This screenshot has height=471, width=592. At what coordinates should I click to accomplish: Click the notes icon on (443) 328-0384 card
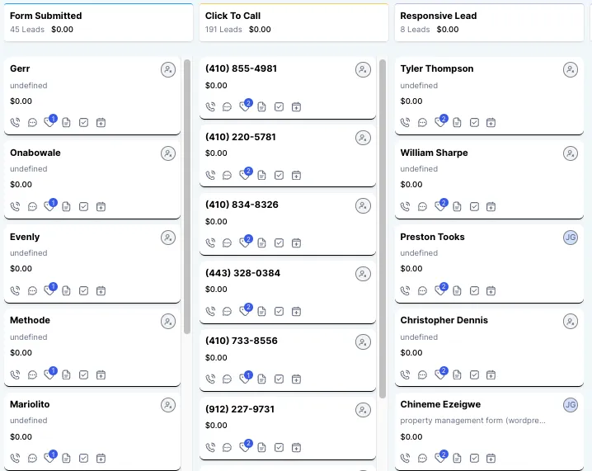(x=261, y=311)
